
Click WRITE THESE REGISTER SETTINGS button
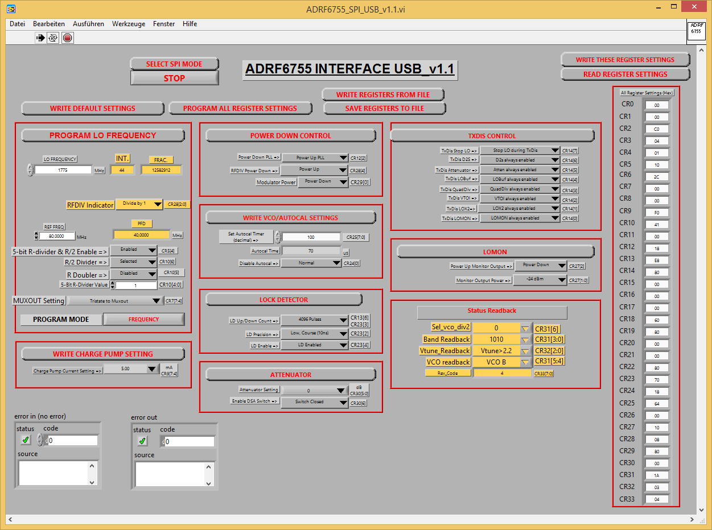point(625,59)
